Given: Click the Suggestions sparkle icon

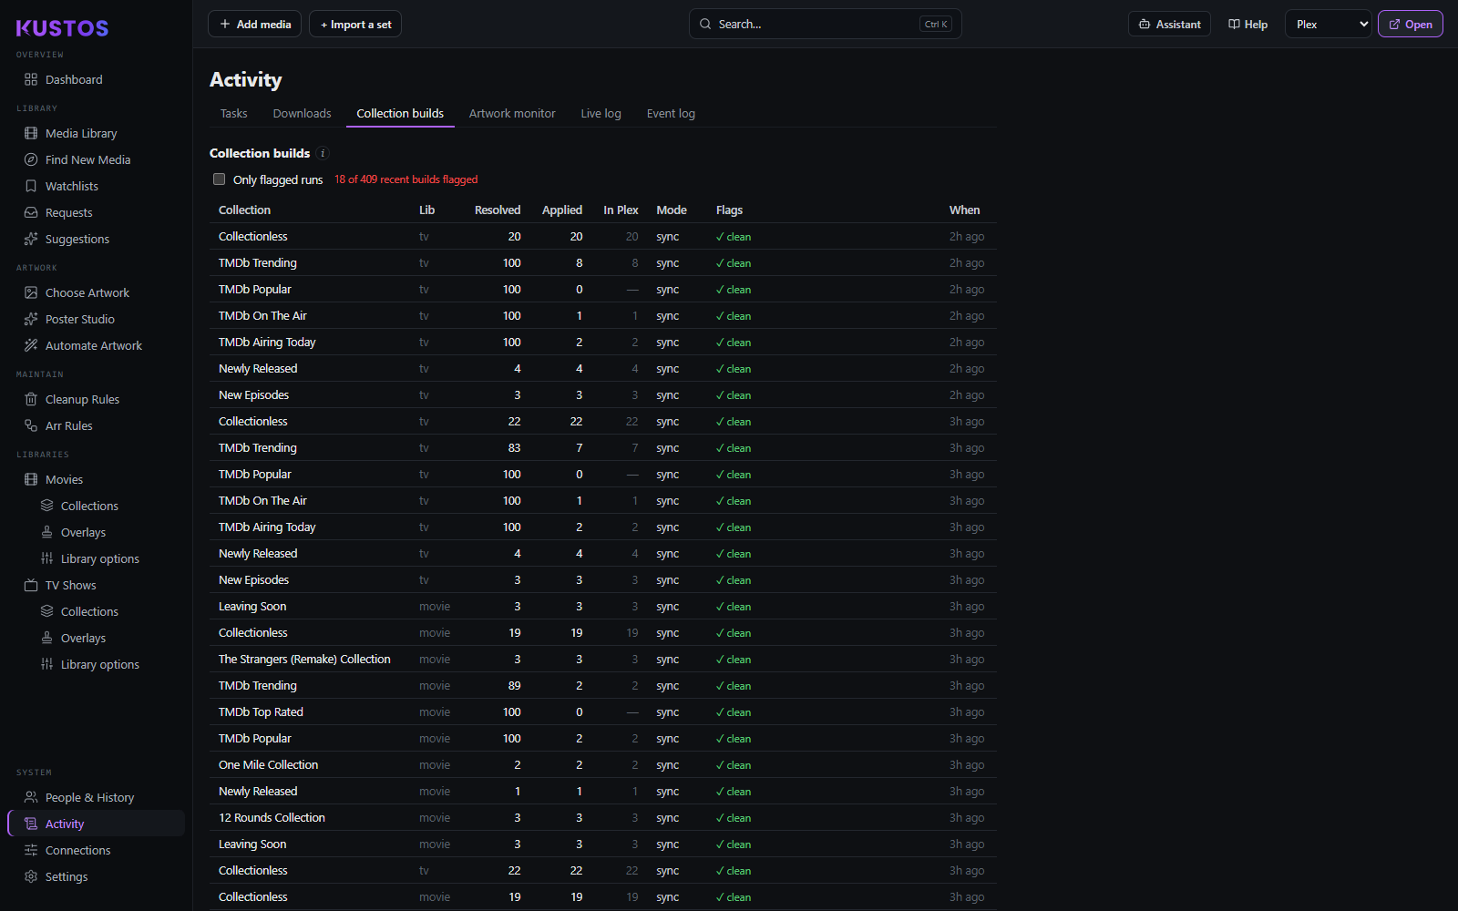Looking at the screenshot, I should 31,239.
